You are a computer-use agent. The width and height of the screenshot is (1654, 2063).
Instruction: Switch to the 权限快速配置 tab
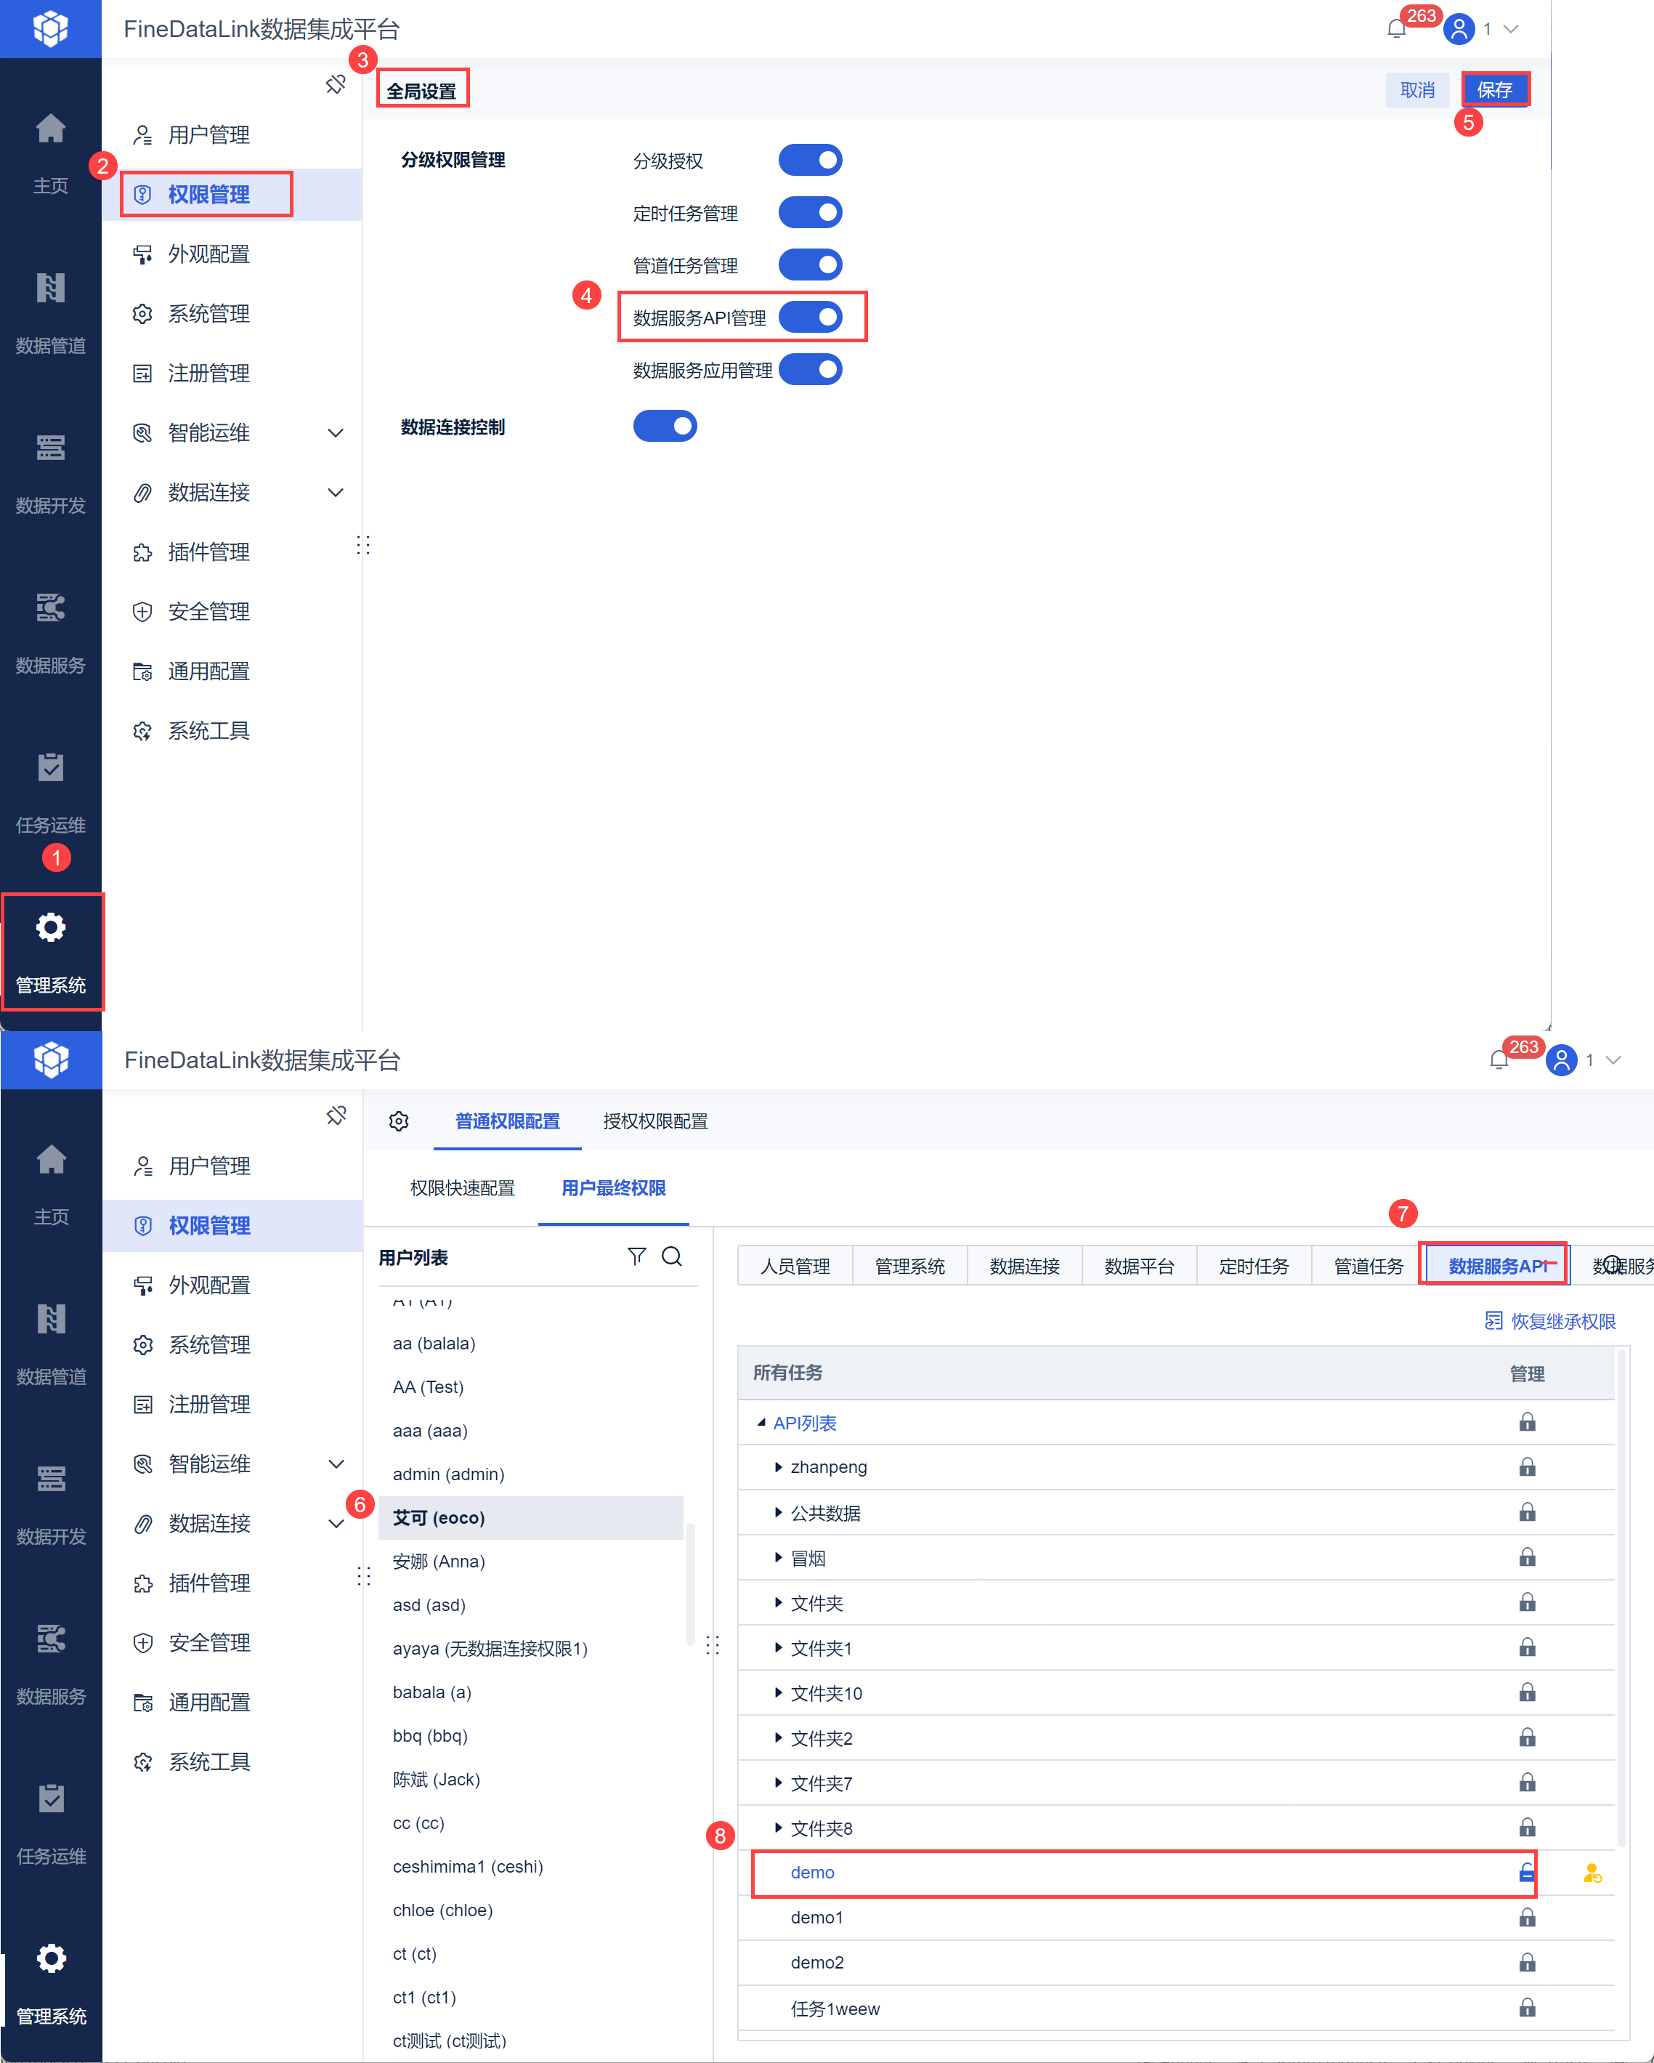tap(462, 1188)
